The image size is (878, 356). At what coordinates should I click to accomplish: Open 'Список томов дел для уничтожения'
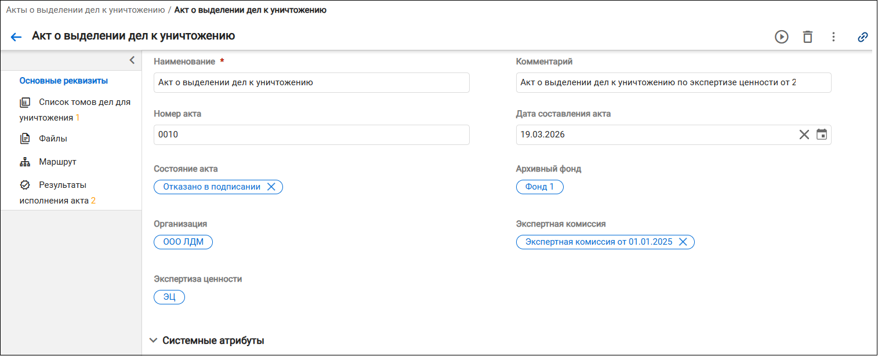coord(75,110)
